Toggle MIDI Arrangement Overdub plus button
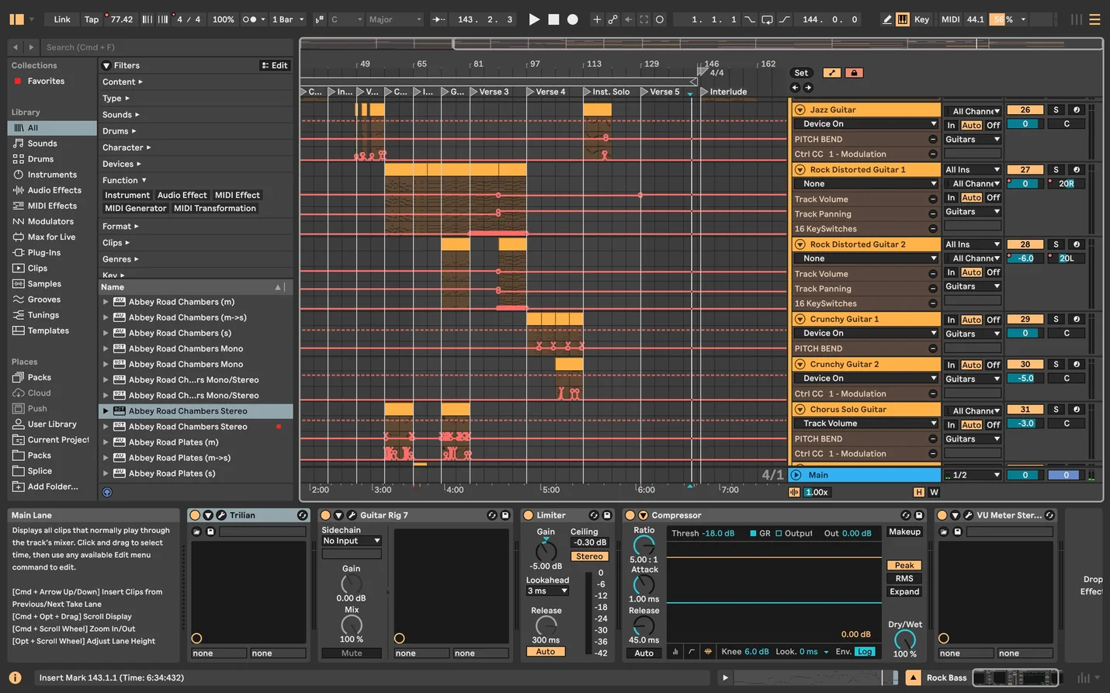Screen dimensions: 1110x693 tap(596, 19)
